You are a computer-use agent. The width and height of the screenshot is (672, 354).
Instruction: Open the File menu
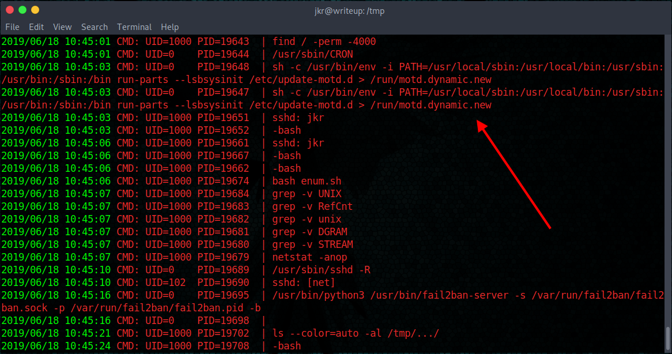(13, 27)
